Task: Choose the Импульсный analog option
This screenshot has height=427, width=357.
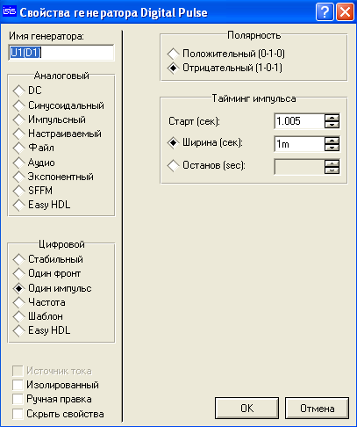Action: click(49, 119)
